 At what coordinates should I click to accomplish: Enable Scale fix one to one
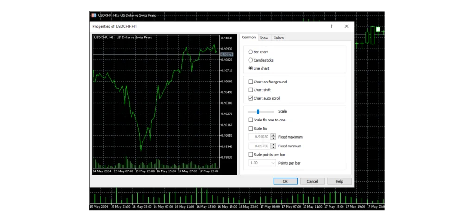tap(251, 120)
